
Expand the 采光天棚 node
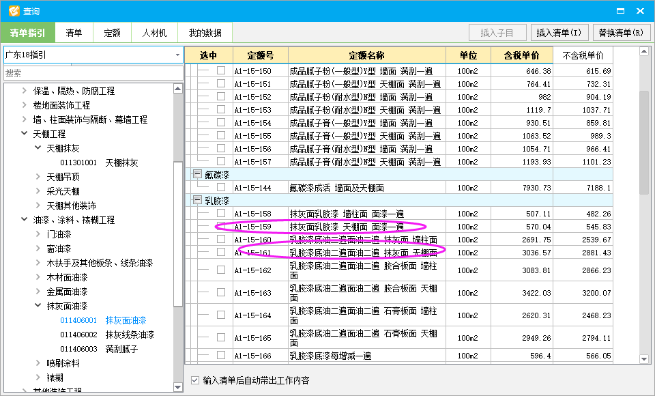pos(38,190)
